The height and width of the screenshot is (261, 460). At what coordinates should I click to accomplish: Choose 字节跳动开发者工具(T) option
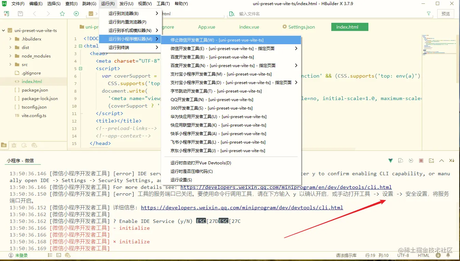point(231,91)
